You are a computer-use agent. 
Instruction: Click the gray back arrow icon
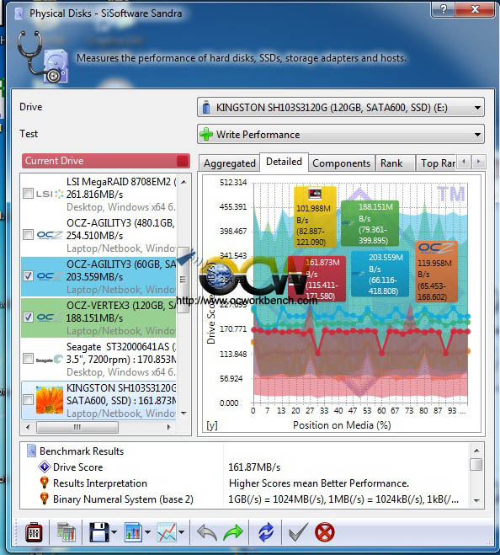click(207, 532)
